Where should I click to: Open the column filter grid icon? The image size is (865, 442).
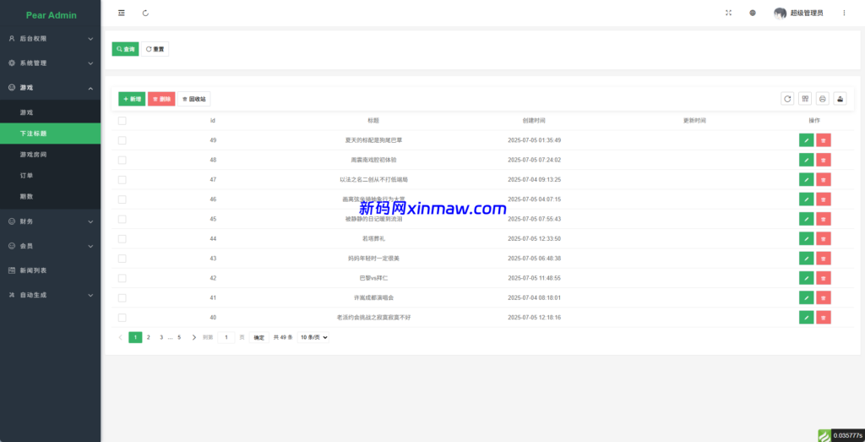pos(805,99)
